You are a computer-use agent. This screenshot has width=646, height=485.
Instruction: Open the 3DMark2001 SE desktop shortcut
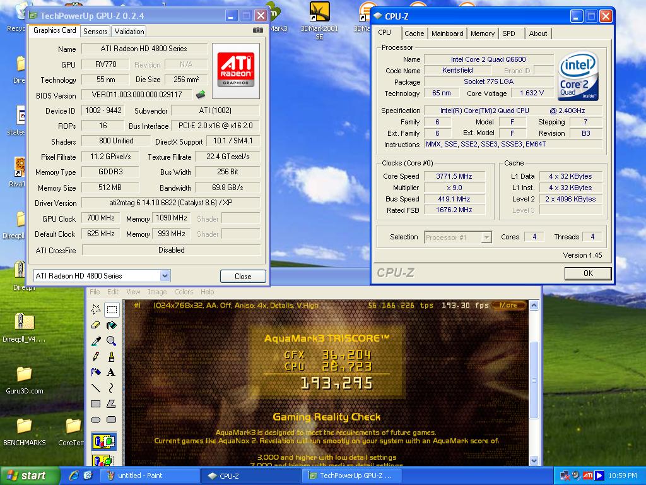pyautogui.click(x=320, y=21)
